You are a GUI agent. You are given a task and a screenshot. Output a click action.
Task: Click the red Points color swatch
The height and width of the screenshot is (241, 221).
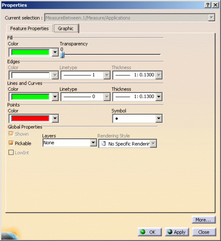tap(30, 118)
